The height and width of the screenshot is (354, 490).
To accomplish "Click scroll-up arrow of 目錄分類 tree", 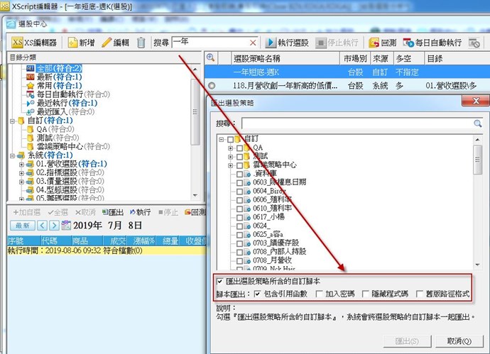I will pos(195,69).
